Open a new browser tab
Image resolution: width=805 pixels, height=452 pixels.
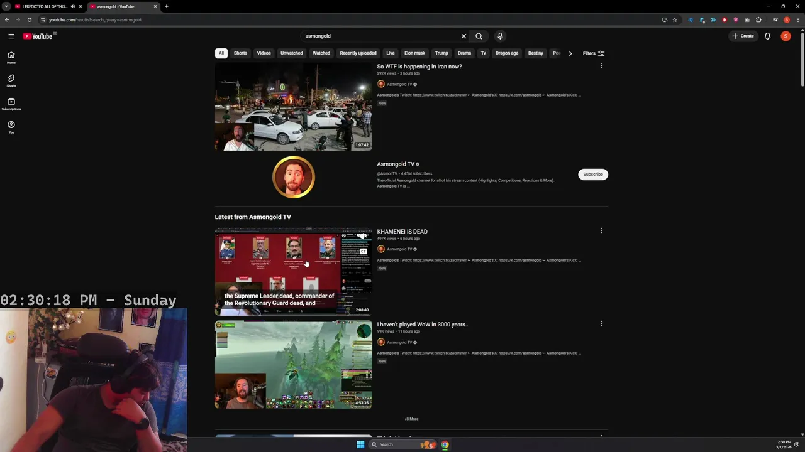point(166,6)
